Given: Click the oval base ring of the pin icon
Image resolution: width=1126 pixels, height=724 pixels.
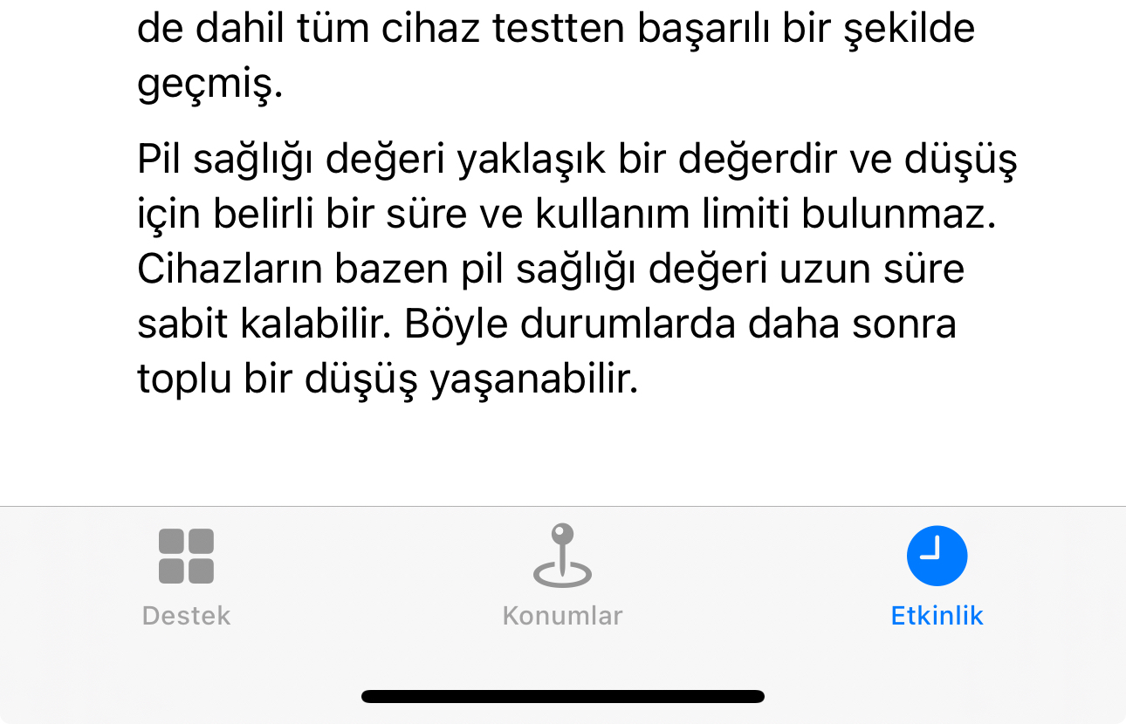Looking at the screenshot, I should point(563,574).
